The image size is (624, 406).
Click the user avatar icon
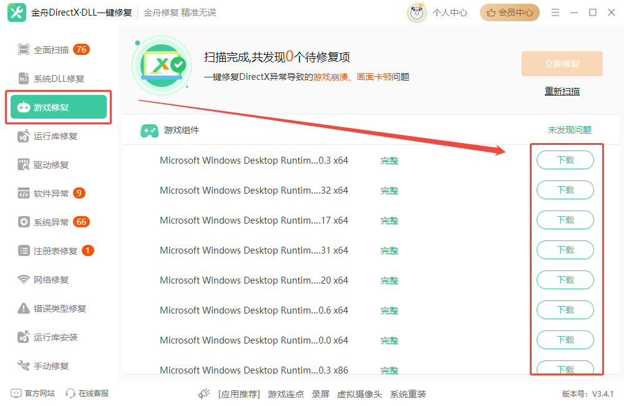point(417,12)
